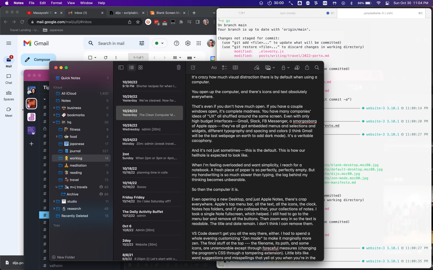Toggle the Notes sidebar visibility
The width and height of the screenshot is (433, 270).
click(x=121, y=68)
